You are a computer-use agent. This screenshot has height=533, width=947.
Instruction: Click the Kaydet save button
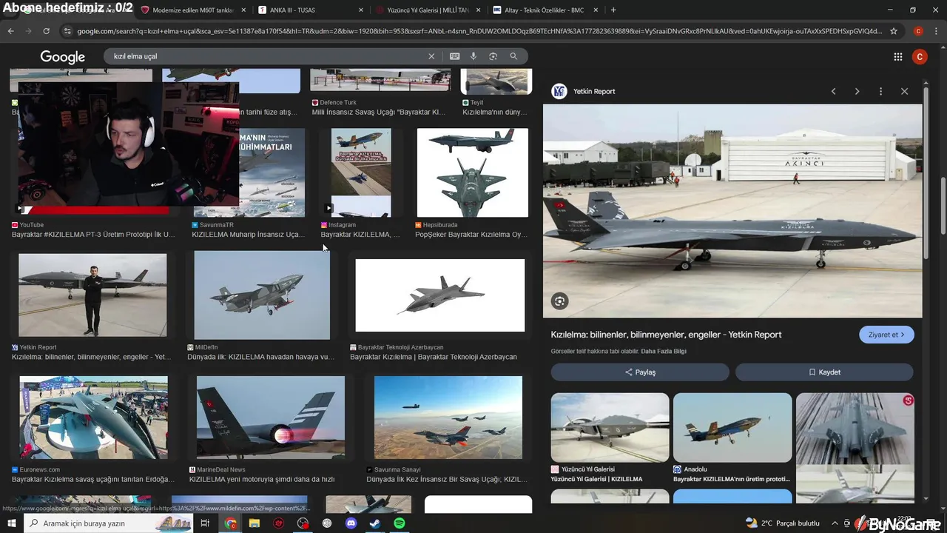click(x=824, y=372)
